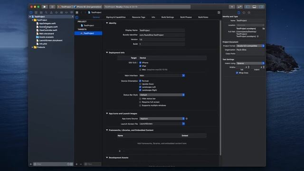Switch to Build Phases tab
Screen dimensions: 304x171
point(186,17)
